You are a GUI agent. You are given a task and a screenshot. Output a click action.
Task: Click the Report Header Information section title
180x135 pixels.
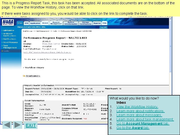(39, 85)
